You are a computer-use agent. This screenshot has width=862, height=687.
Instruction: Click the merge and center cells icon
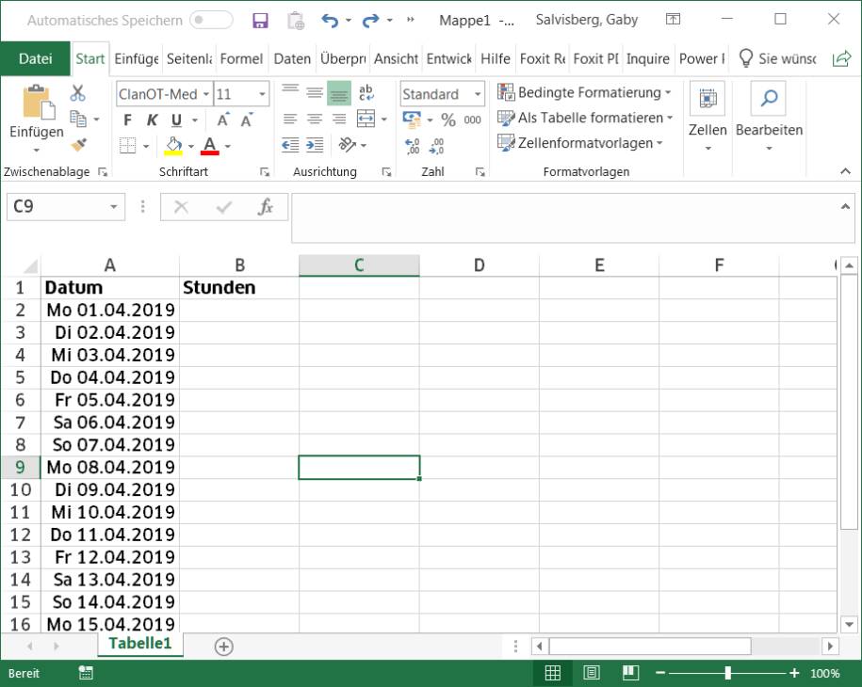click(366, 119)
